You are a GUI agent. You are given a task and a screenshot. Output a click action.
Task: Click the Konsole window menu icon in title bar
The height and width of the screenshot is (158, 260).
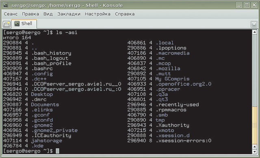click(x=6, y=5)
